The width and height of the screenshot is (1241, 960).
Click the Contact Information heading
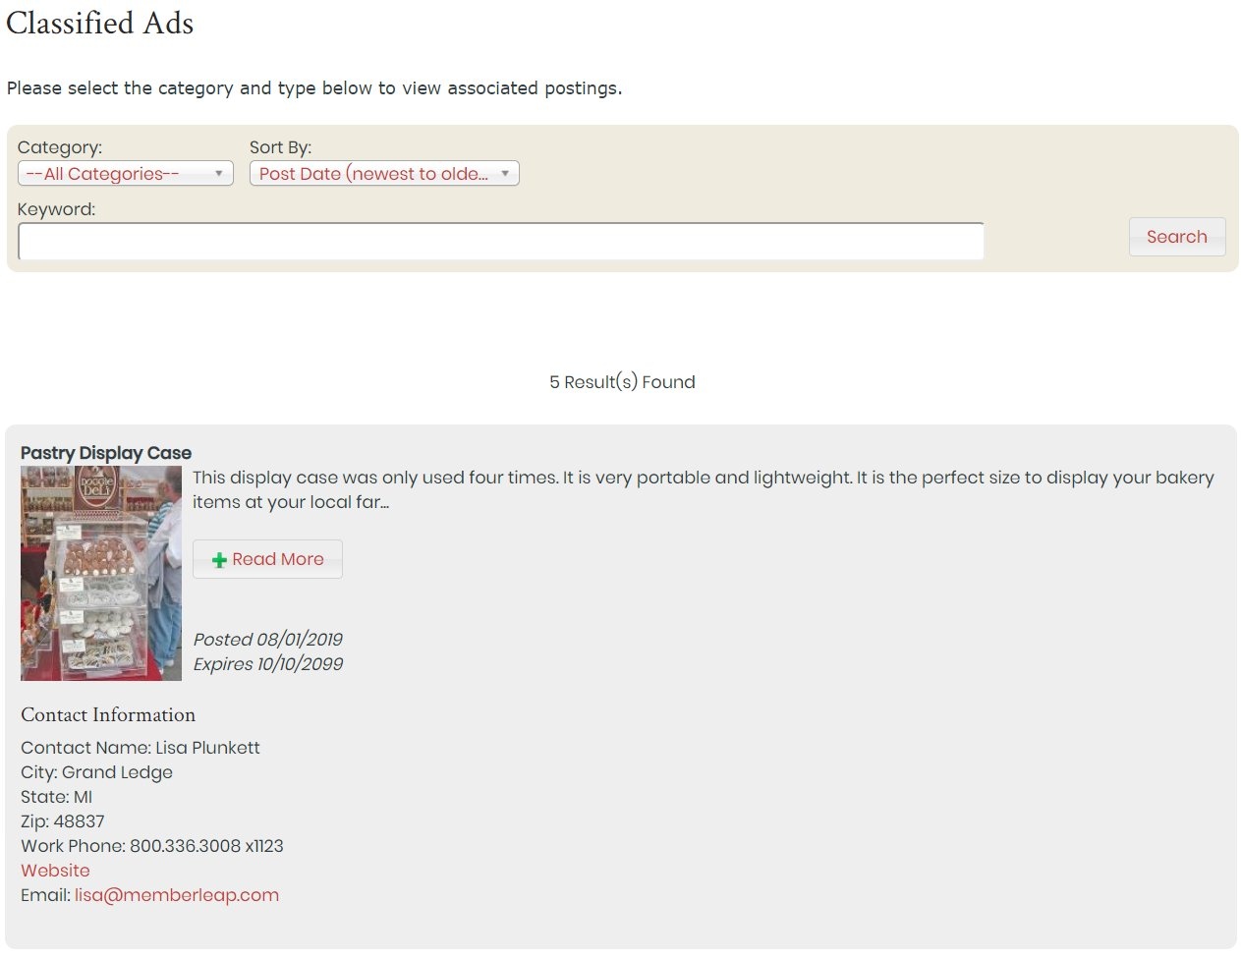[108, 714]
